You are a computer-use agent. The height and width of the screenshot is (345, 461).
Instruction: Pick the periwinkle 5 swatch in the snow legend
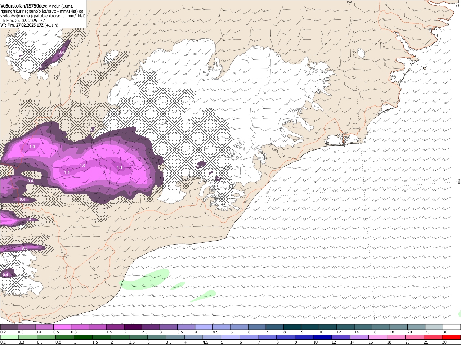pos(239,327)
